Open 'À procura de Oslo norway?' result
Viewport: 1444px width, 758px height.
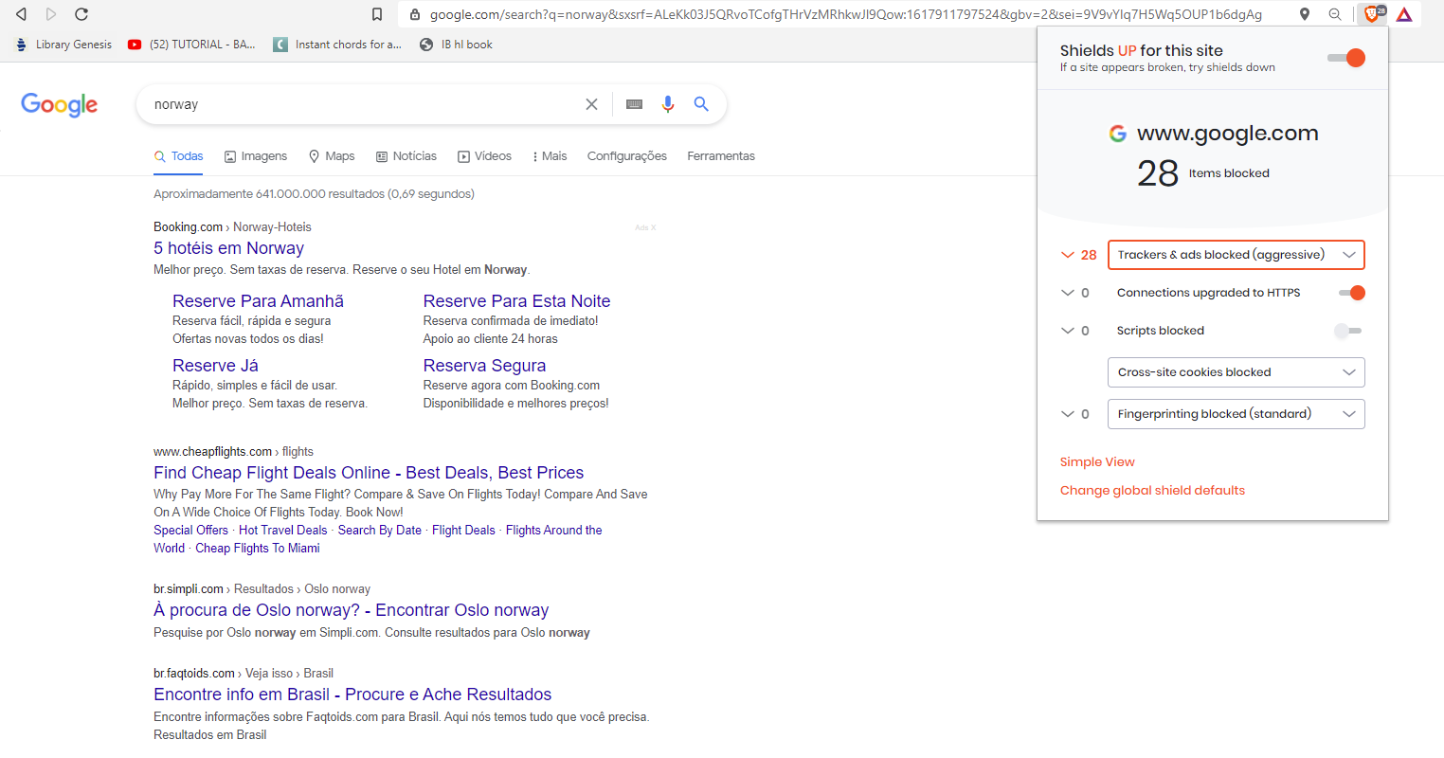point(352,610)
